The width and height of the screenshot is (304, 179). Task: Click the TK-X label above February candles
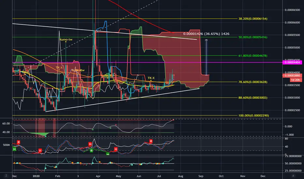click(x=59, y=68)
